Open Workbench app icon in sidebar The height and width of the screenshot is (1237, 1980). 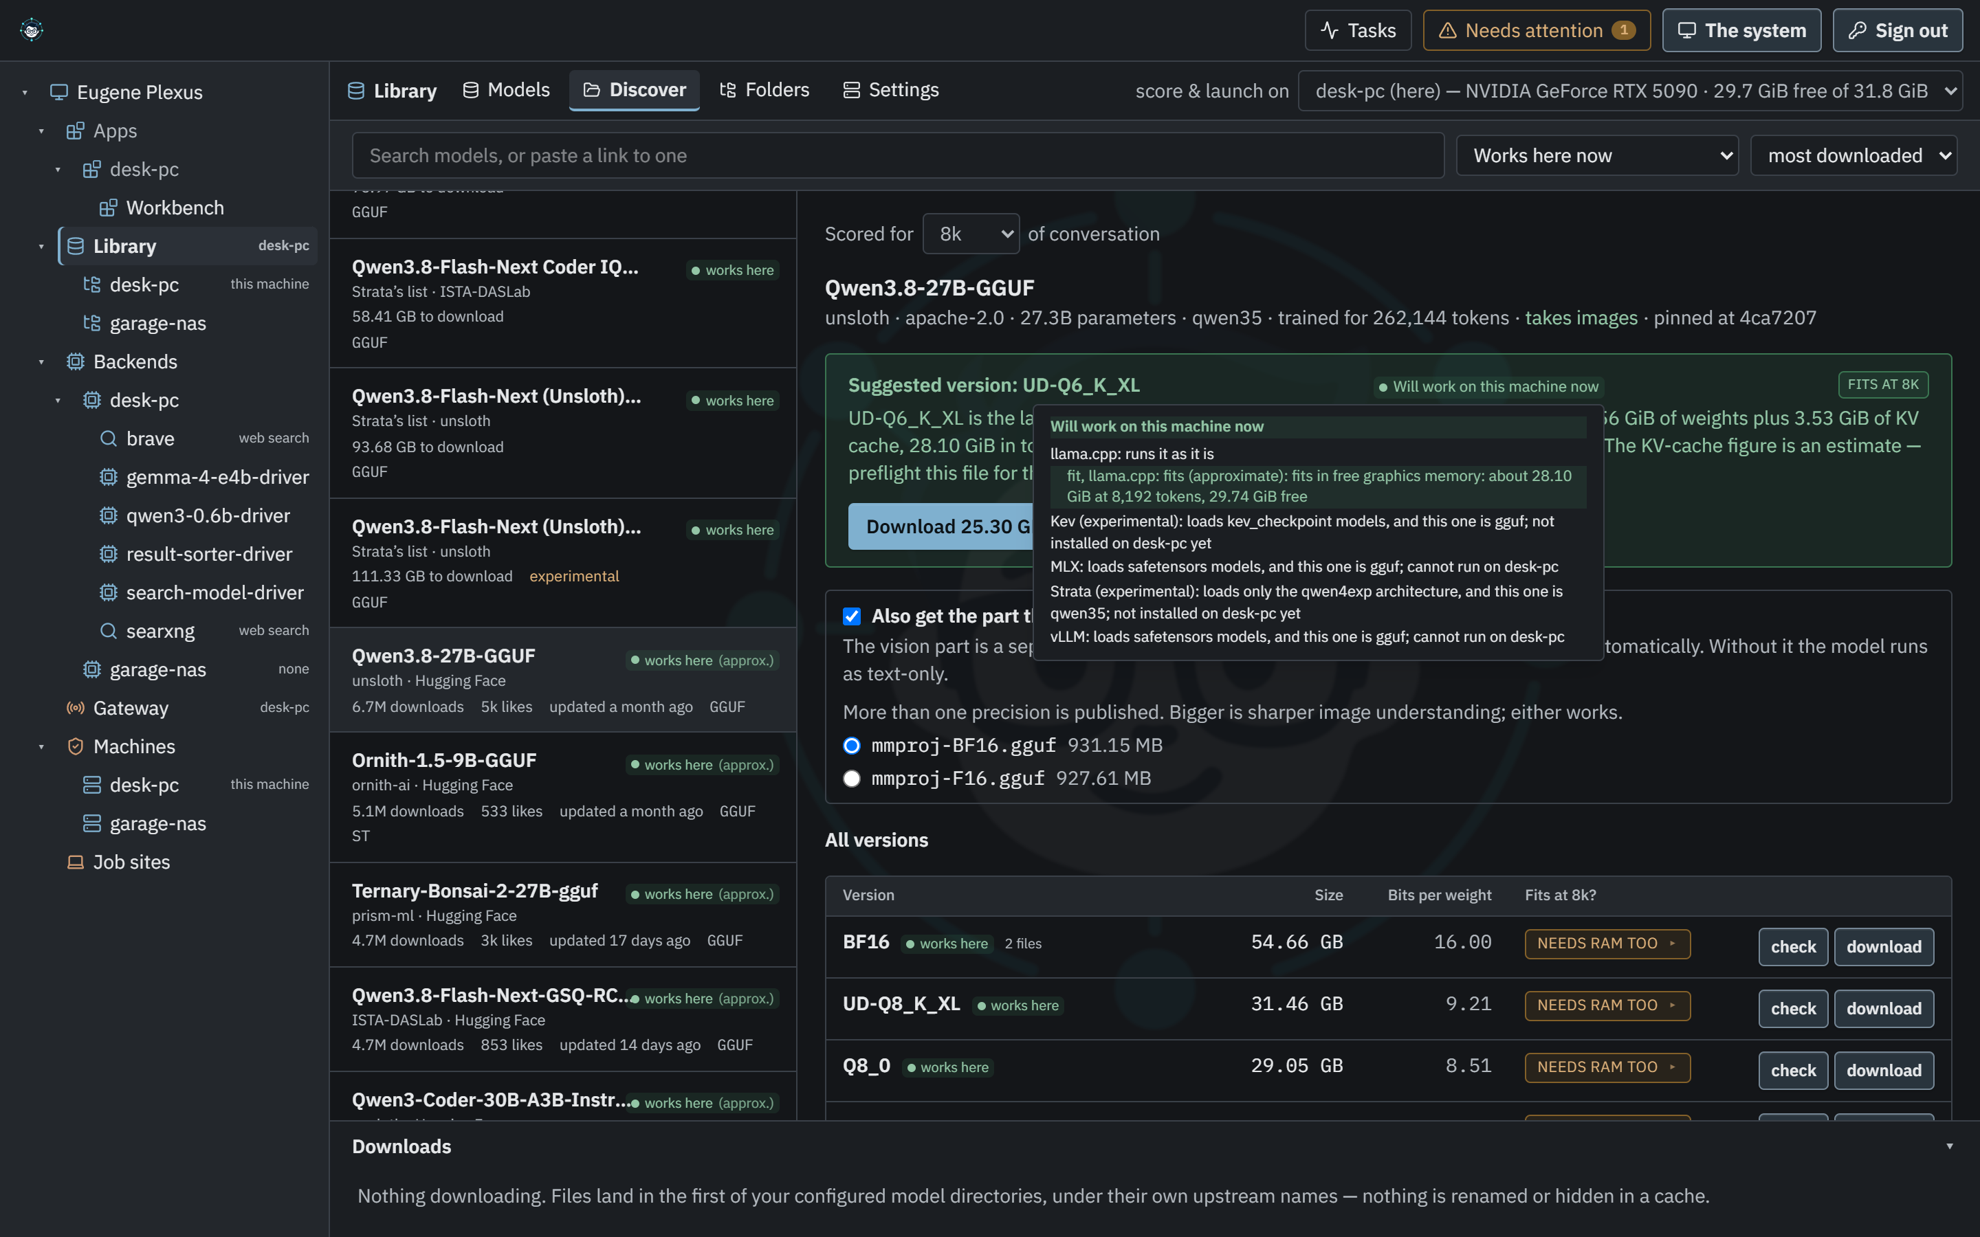108,208
